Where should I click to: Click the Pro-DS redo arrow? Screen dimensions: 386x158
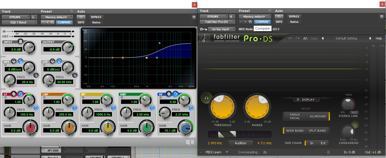[297, 38]
